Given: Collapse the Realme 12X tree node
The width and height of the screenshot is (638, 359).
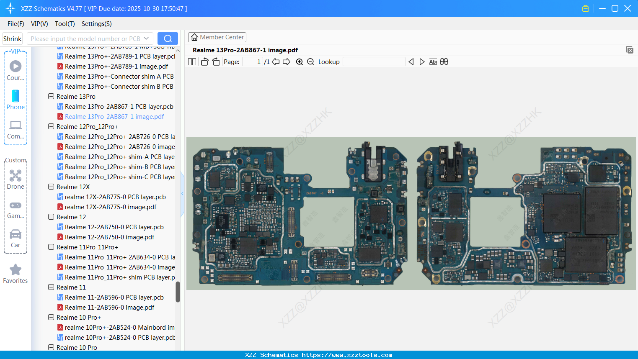Looking at the screenshot, I should (x=51, y=187).
